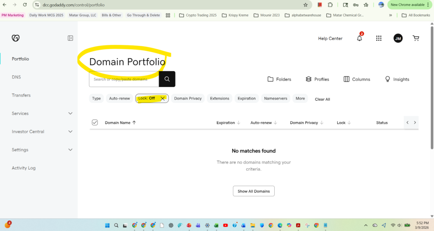Open Transfers from the sidebar
This screenshot has height=231, width=434.
pos(21,95)
